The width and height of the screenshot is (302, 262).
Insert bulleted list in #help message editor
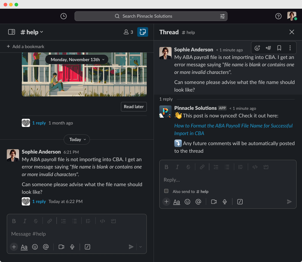point(74,221)
